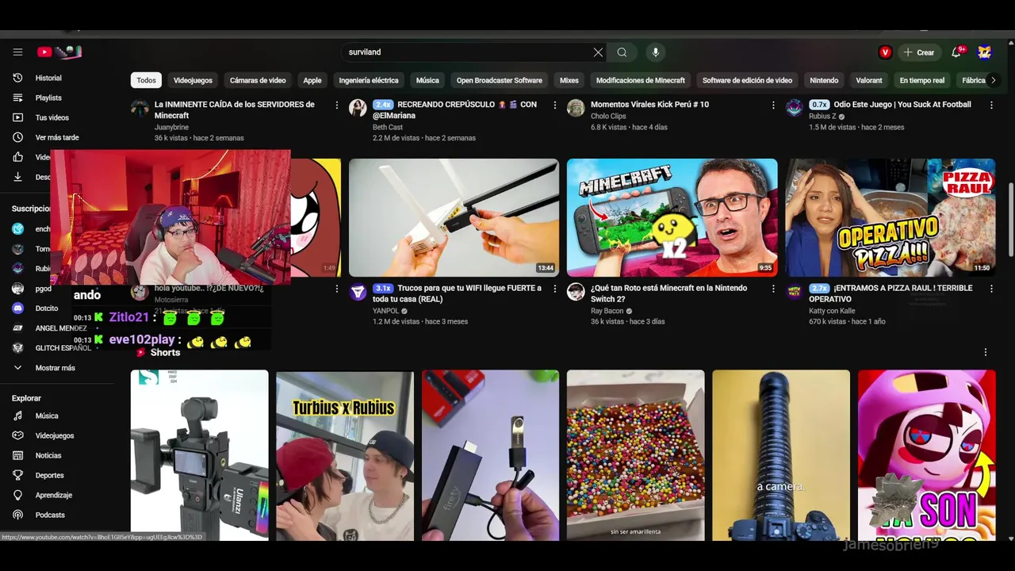Select the Mixes filter chip
1015x571 pixels.
[569, 80]
